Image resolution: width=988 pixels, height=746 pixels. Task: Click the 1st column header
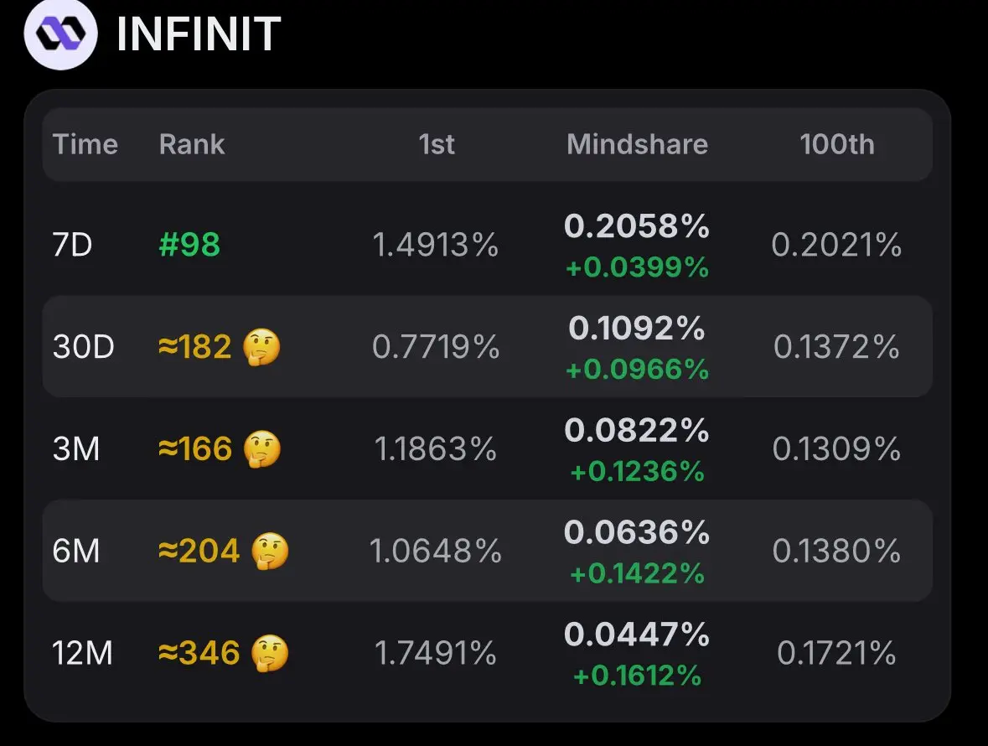436,144
